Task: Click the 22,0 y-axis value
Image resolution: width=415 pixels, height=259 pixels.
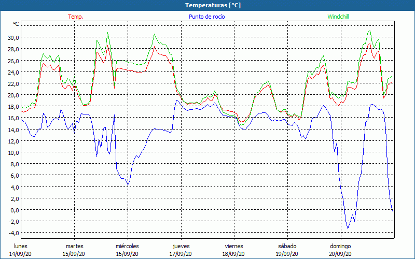Action: click(x=13, y=83)
